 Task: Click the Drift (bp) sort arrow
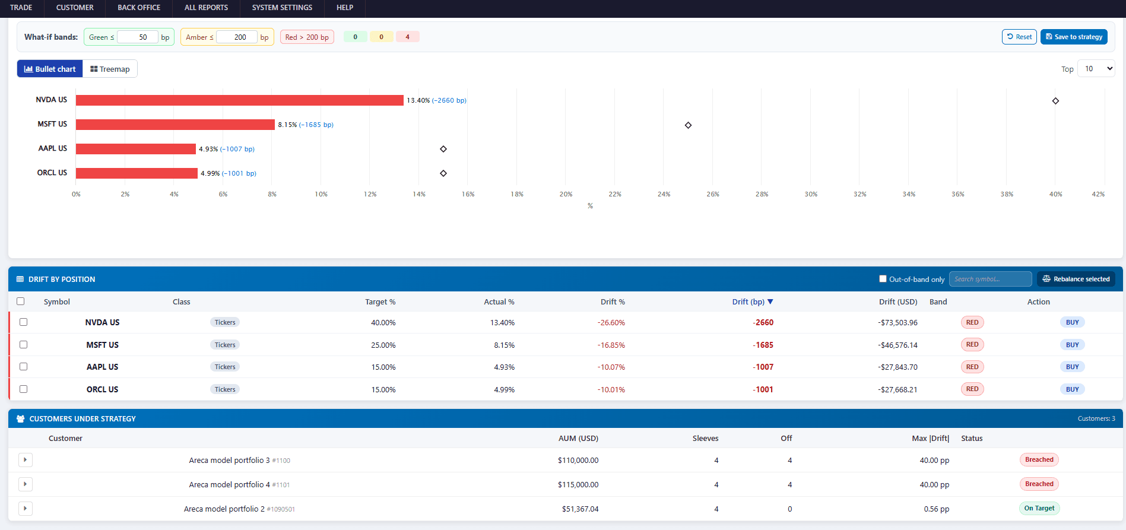(770, 302)
